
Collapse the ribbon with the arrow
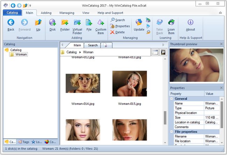[220, 13]
